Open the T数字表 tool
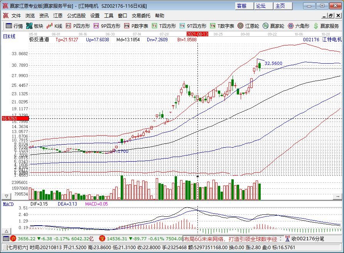 click(x=222, y=26)
